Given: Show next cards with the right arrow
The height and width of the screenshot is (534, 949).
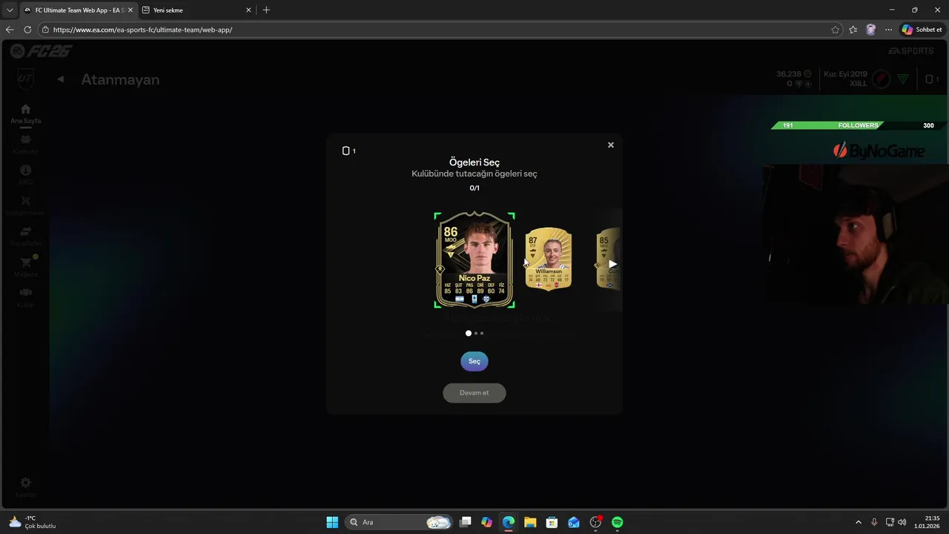Looking at the screenshot, I should 612,263.
